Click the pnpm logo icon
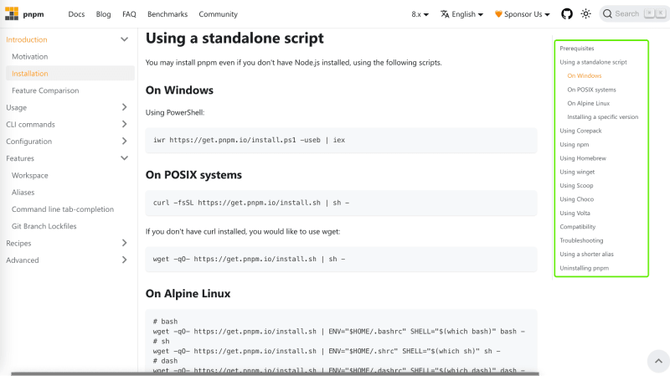Image resolution: width=670 pixels, height=376 pixels. 12,13
